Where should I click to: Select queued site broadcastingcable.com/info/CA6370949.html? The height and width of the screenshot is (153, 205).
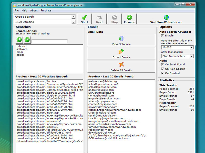click(45, 110)
